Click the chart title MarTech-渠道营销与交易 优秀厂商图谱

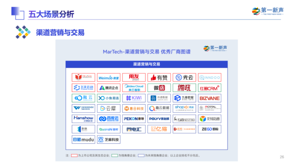146,52
